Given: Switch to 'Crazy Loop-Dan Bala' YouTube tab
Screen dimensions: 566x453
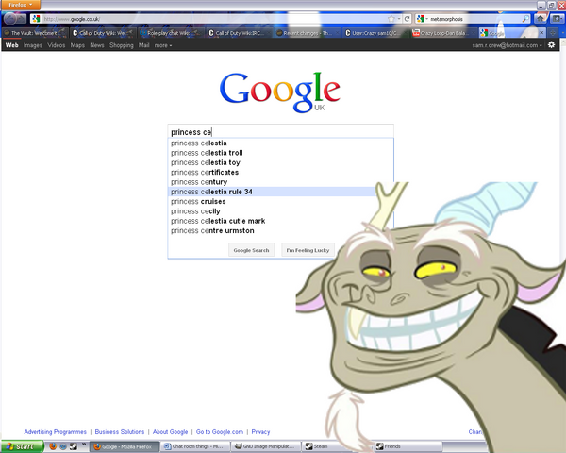Looking at the screenshot, I should click(443, 33).
